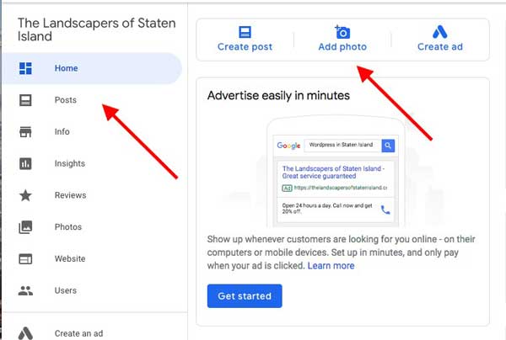The width and height of the screenshot is (506, 340).
Task: Click the Info storefront icon
Action: (25, 131)
